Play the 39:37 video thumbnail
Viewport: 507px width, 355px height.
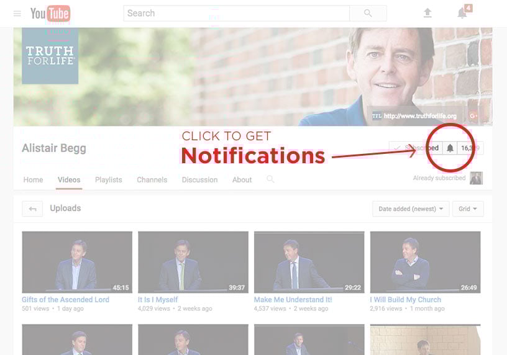coord(193,262)
